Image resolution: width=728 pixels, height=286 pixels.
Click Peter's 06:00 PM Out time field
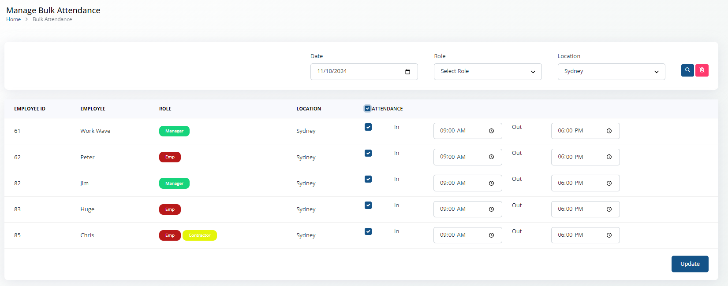pos(585,157)
